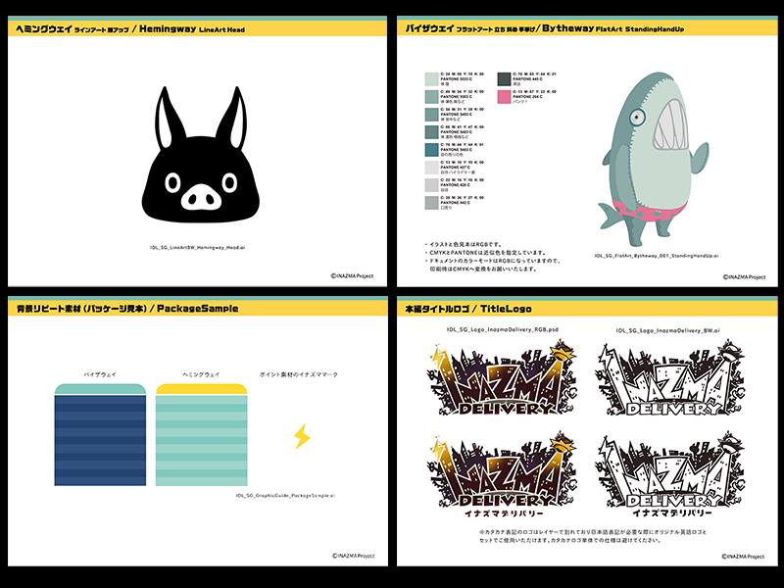Screen dimensions: 784x588
Task: Click ©INAZMA Project on the PackageSample slide
Action: coord(353,556)
